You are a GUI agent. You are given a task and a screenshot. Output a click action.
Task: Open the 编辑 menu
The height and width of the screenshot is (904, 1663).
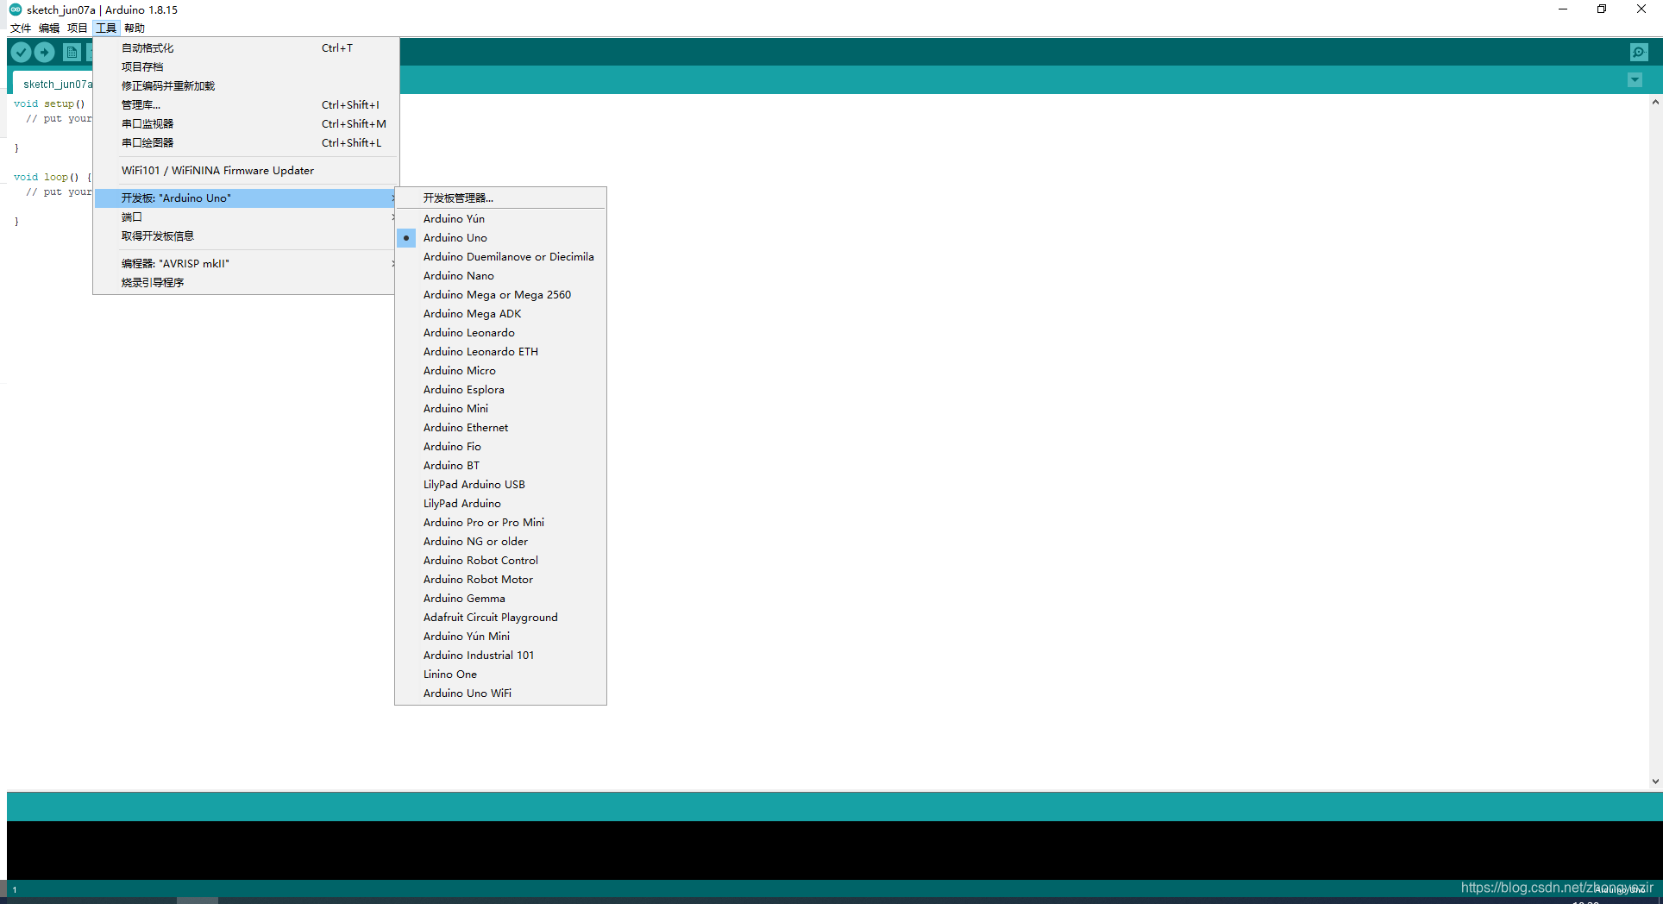click(49, 28)
